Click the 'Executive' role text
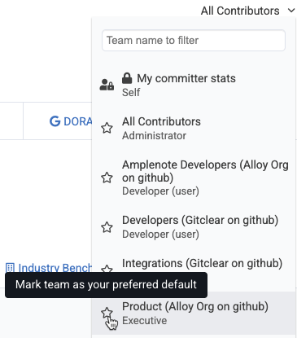Image resolution: width=297 pixels, height=338 pixels. (144, 321)
